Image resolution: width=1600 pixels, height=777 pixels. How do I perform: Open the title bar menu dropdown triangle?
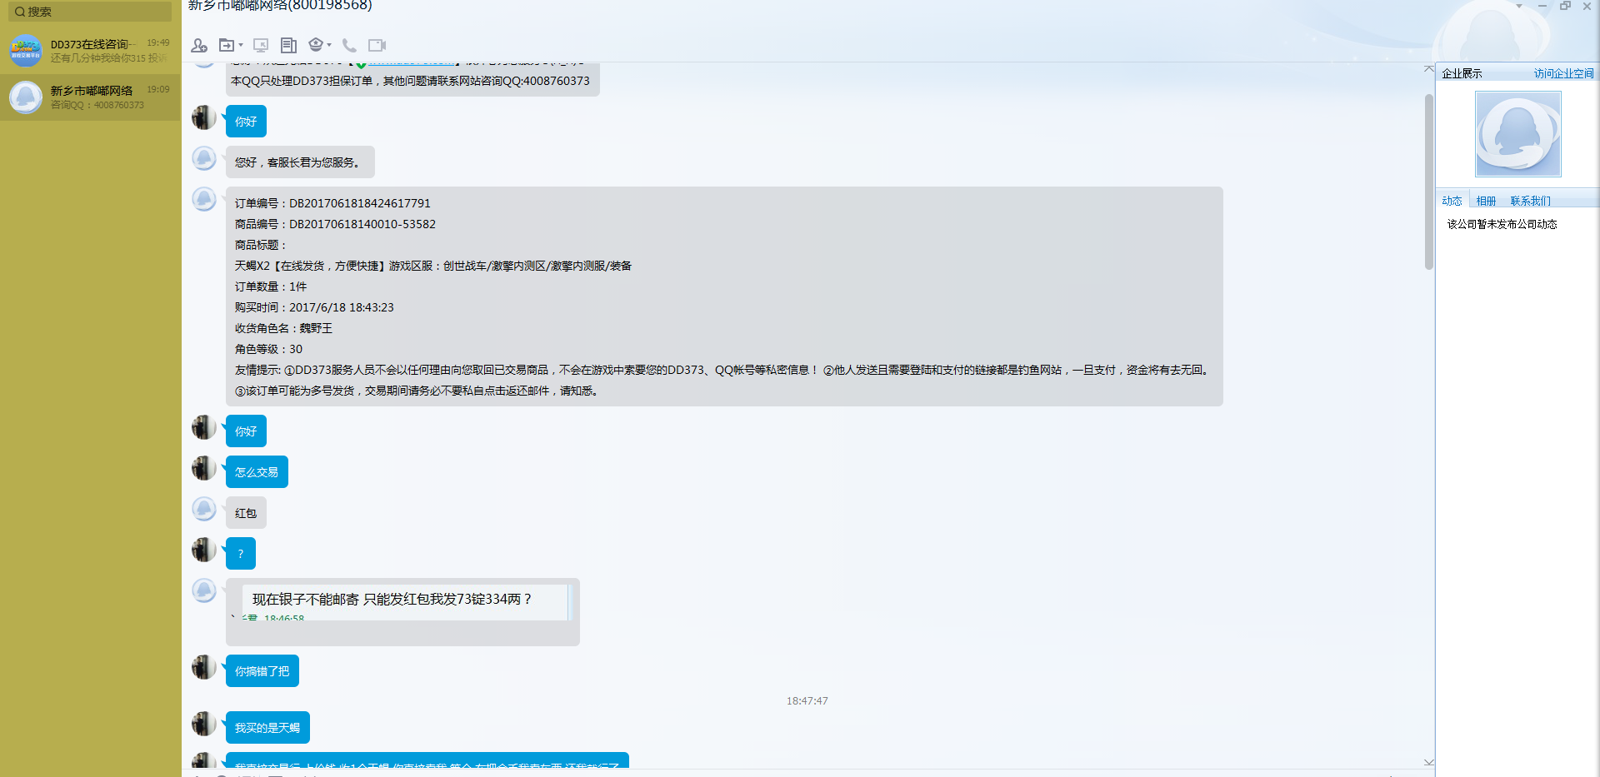click(x=1519, y=6)
